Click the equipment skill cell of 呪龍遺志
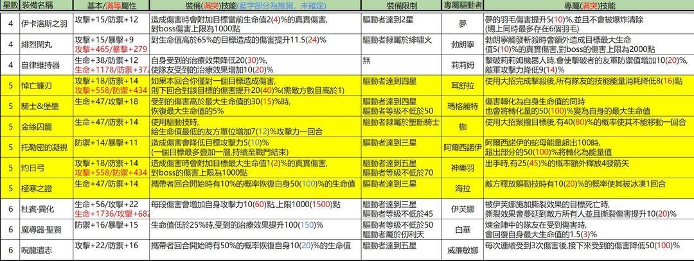Viewport: 694px width, 261px height. coord(255,250)
